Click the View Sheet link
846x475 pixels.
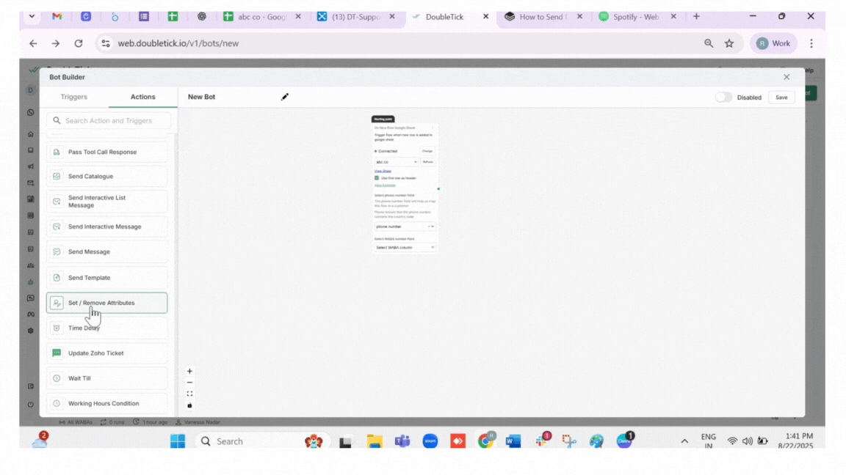(x=383, y=171)
